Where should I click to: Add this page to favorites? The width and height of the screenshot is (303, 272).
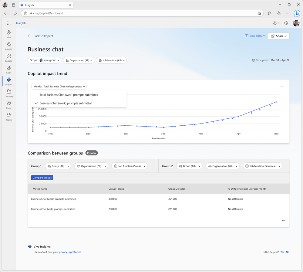[x=259, y=13]
